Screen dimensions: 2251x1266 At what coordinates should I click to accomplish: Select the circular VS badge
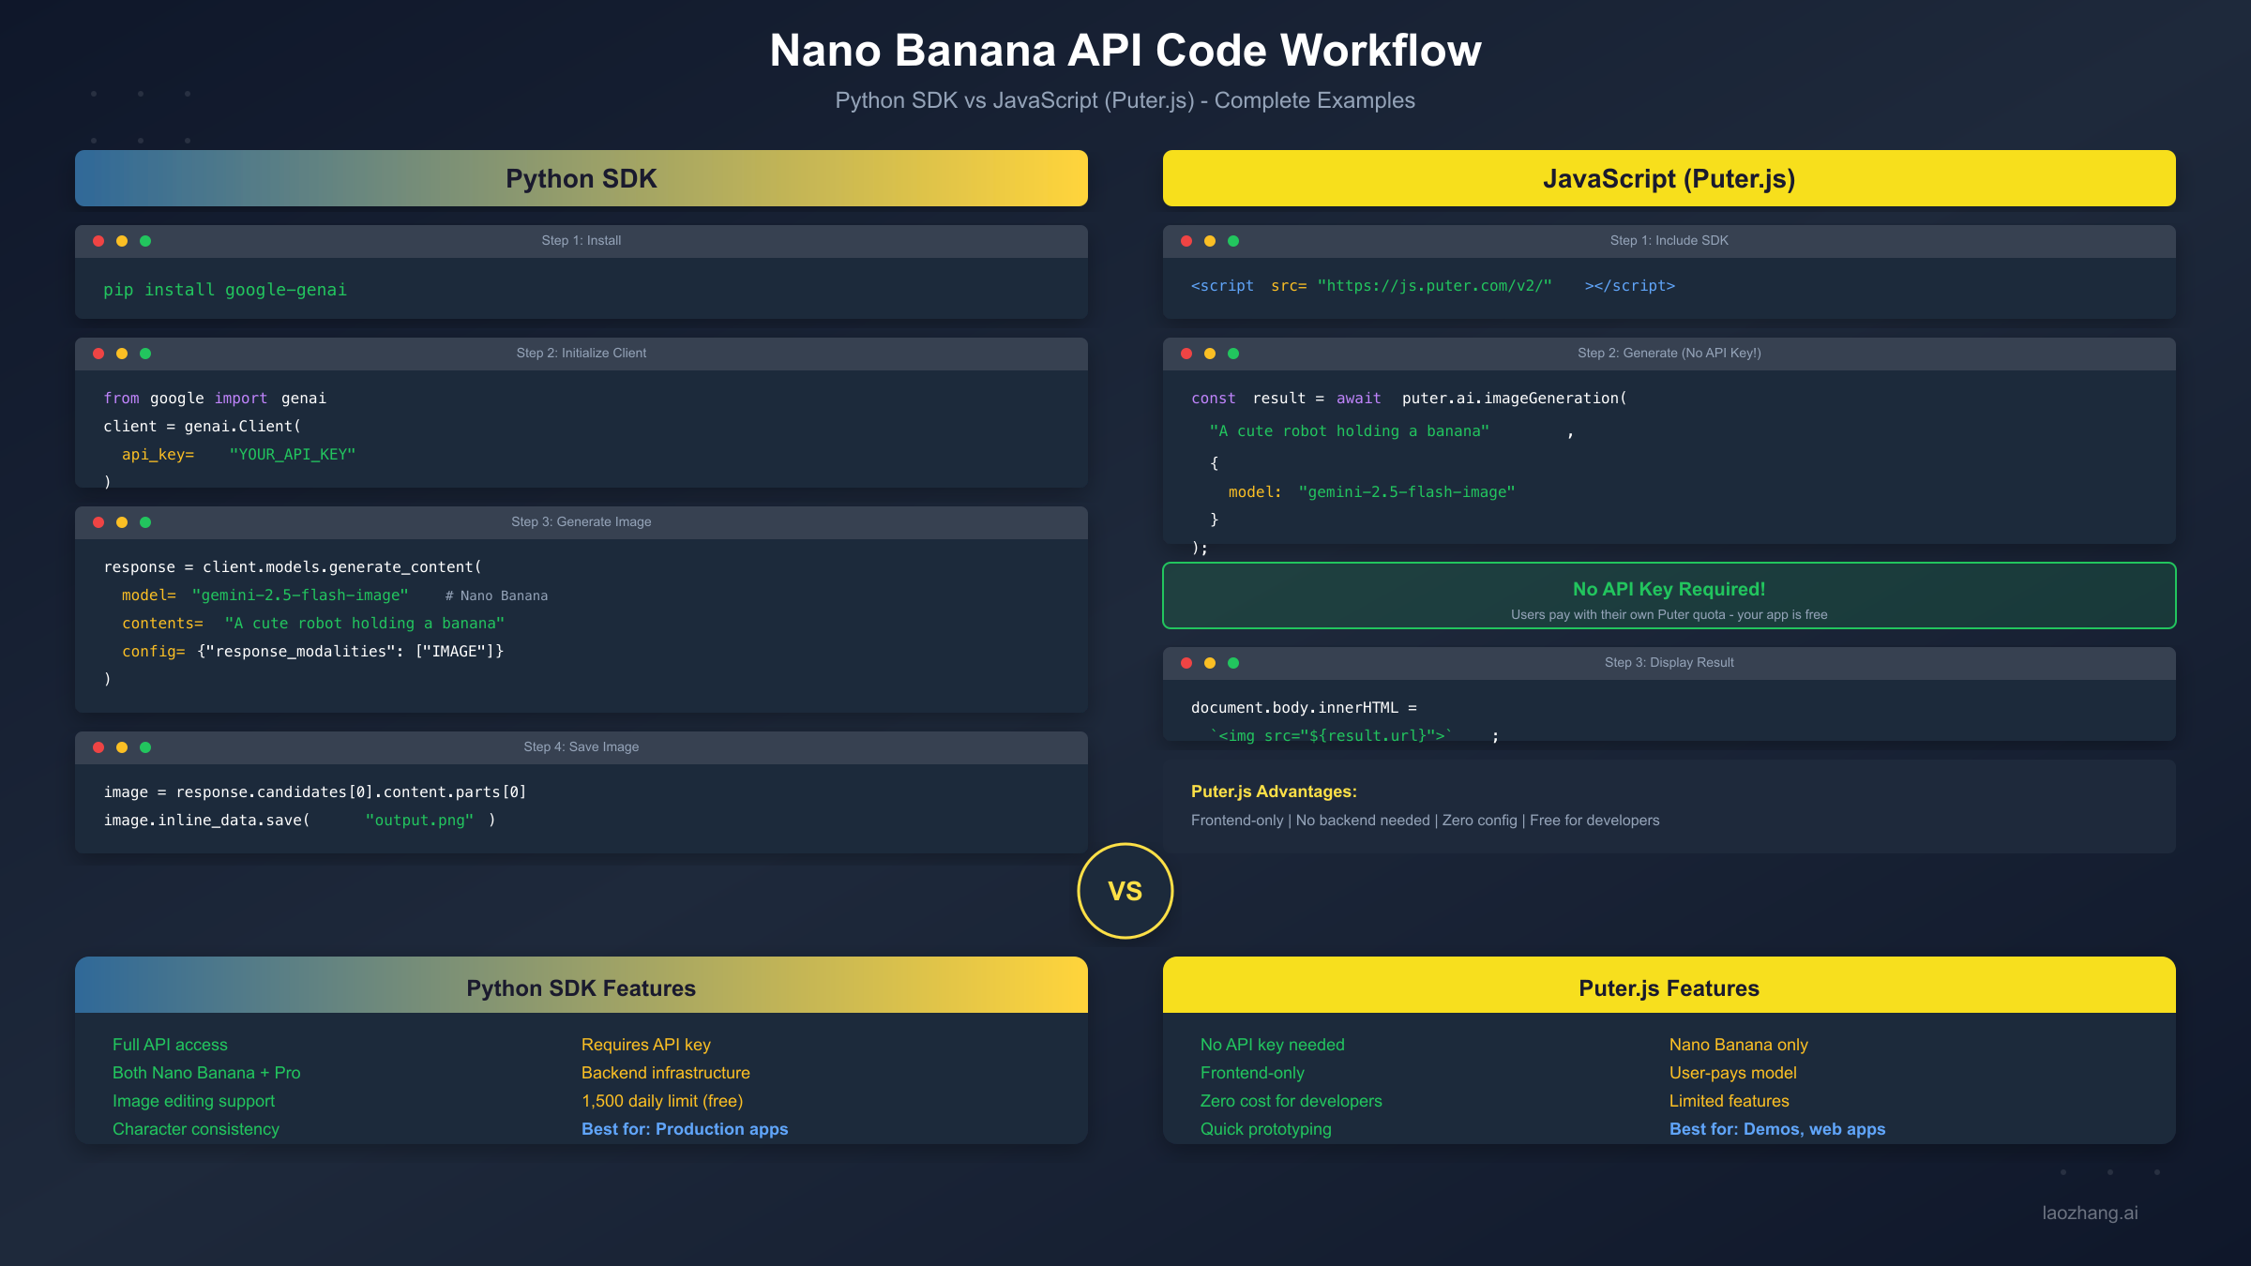[x=1125, y=891]
